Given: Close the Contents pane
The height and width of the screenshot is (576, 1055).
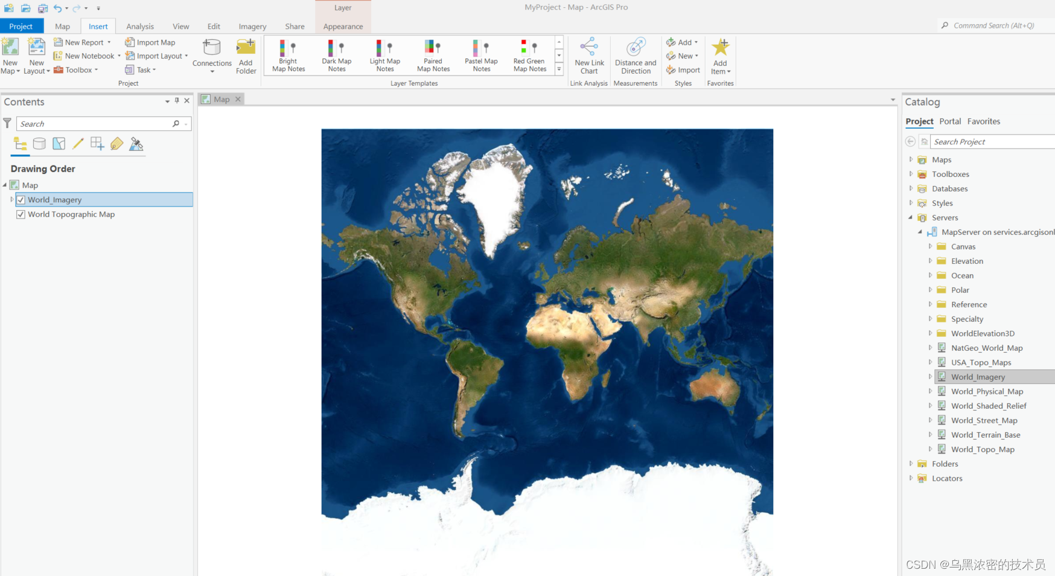Looking at the screenshot, I should (187, 101).
